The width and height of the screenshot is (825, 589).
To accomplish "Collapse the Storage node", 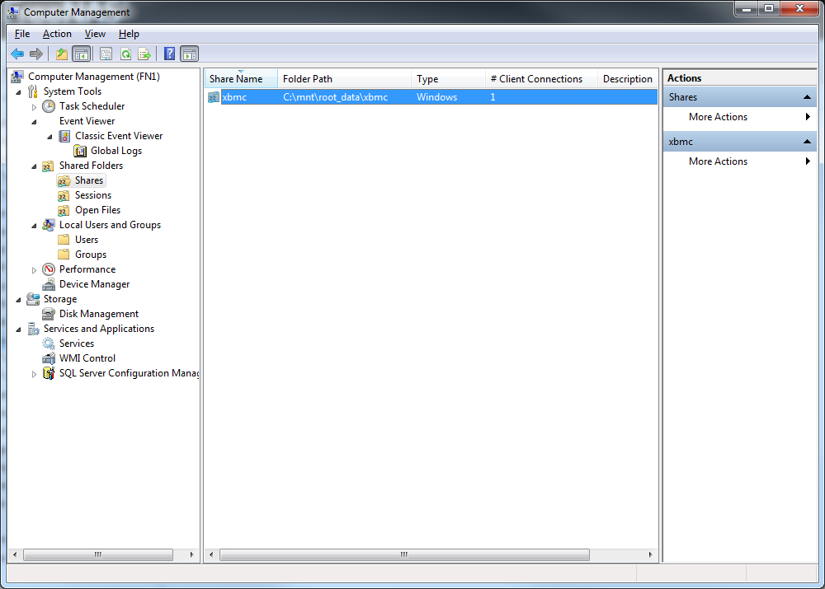I will point(19,300).
